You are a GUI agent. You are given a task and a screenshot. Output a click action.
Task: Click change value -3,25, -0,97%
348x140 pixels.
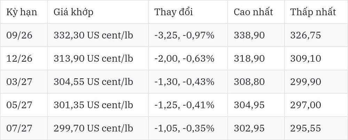pyautogui.click(x=184, y=35)
